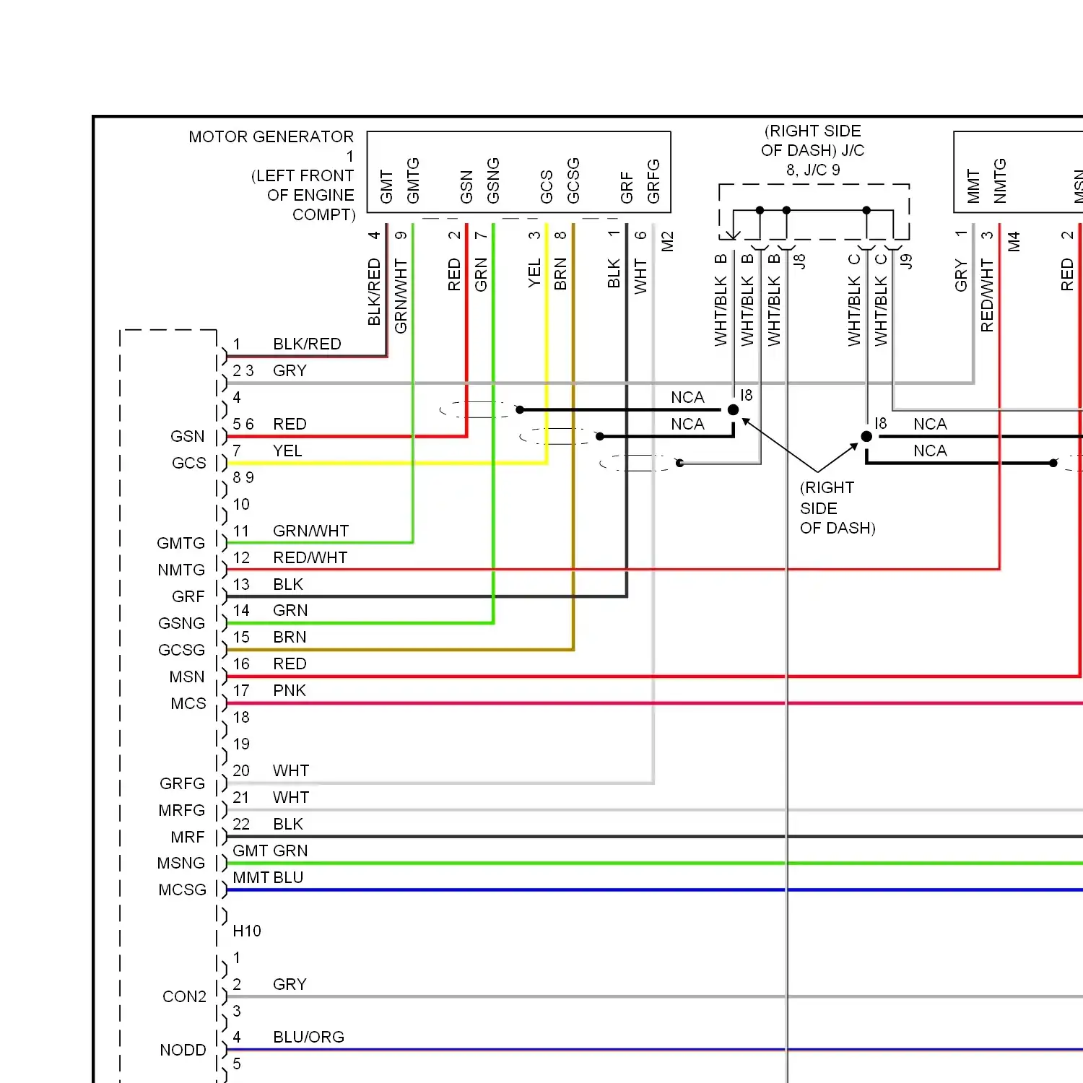Select RED wire label on pin 5 6 row

[x=290, y=424]
